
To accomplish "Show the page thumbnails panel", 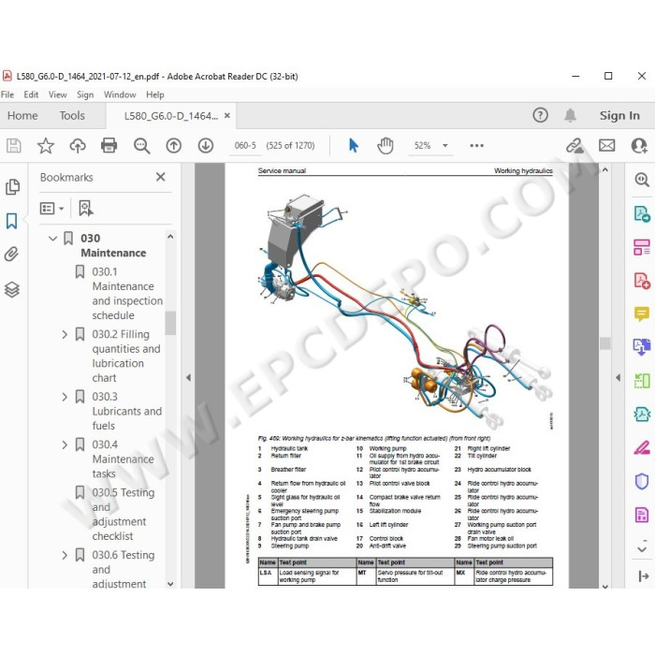I will 12,187.
